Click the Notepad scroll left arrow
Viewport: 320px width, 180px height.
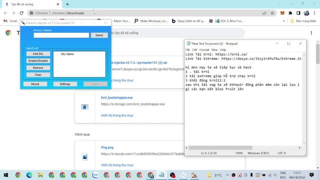coord(186,147)
